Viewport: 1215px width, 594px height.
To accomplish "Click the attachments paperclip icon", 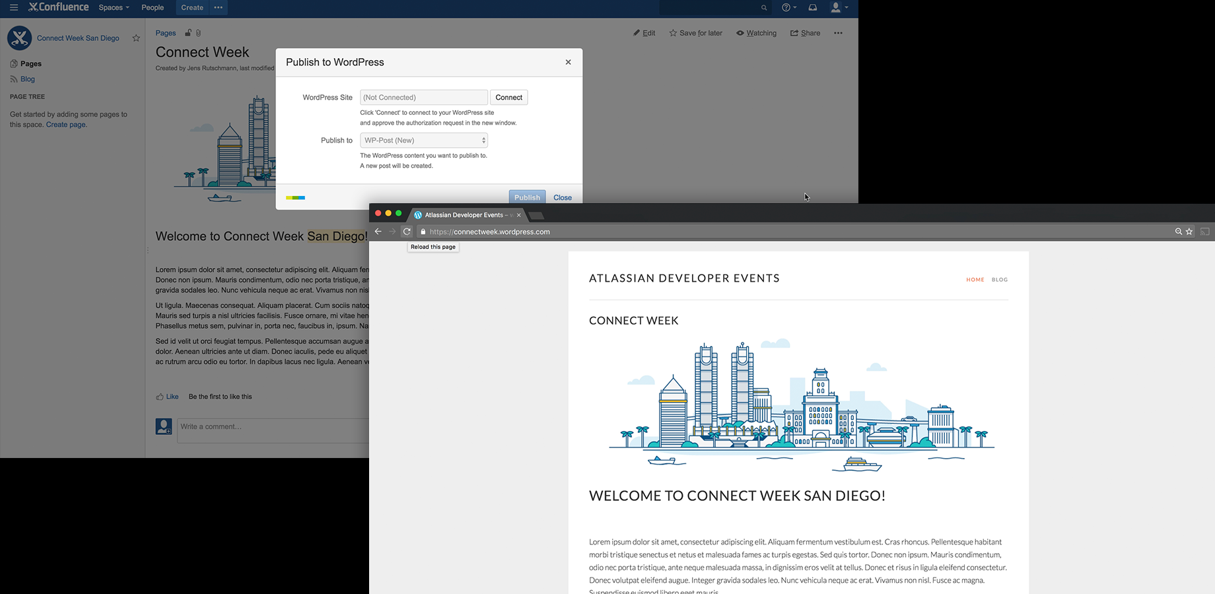I will click(x=198, y=33).
